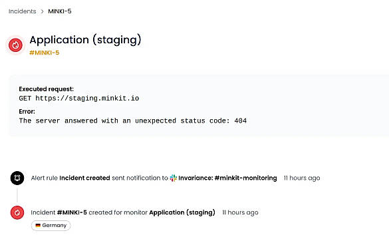Click the Slack logo icon
The width and height of the screenshot is (389, 245).
pyautogui.click(x=173, y=178)
